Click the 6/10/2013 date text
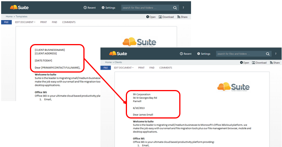 click(x=139, y=108)
